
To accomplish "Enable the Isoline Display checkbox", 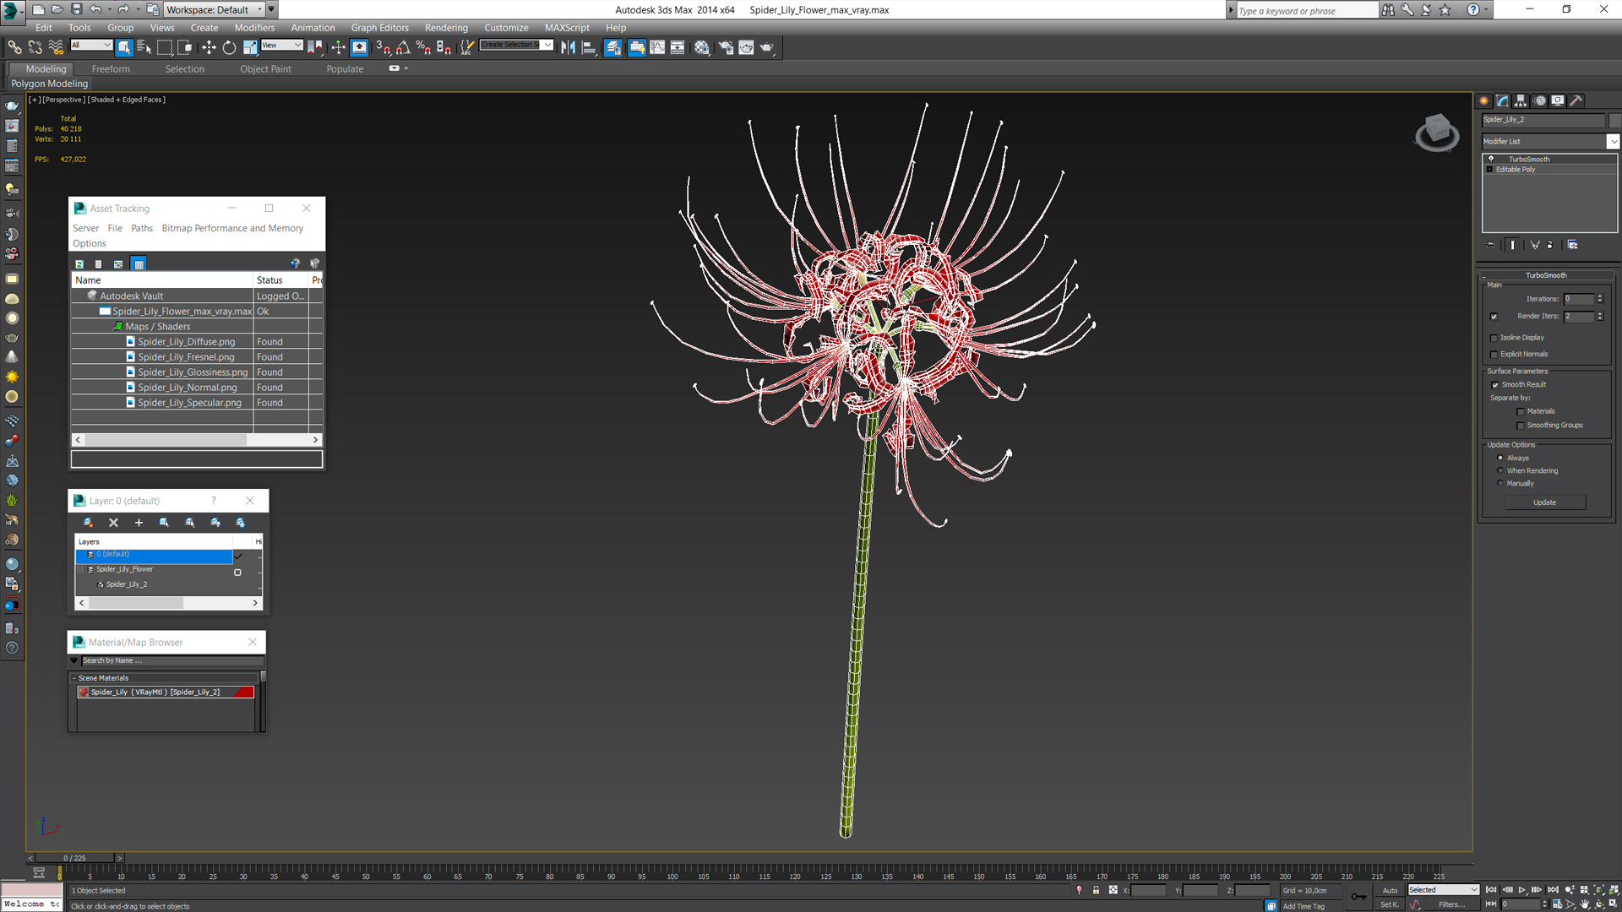I will [x=1494, y=338].
